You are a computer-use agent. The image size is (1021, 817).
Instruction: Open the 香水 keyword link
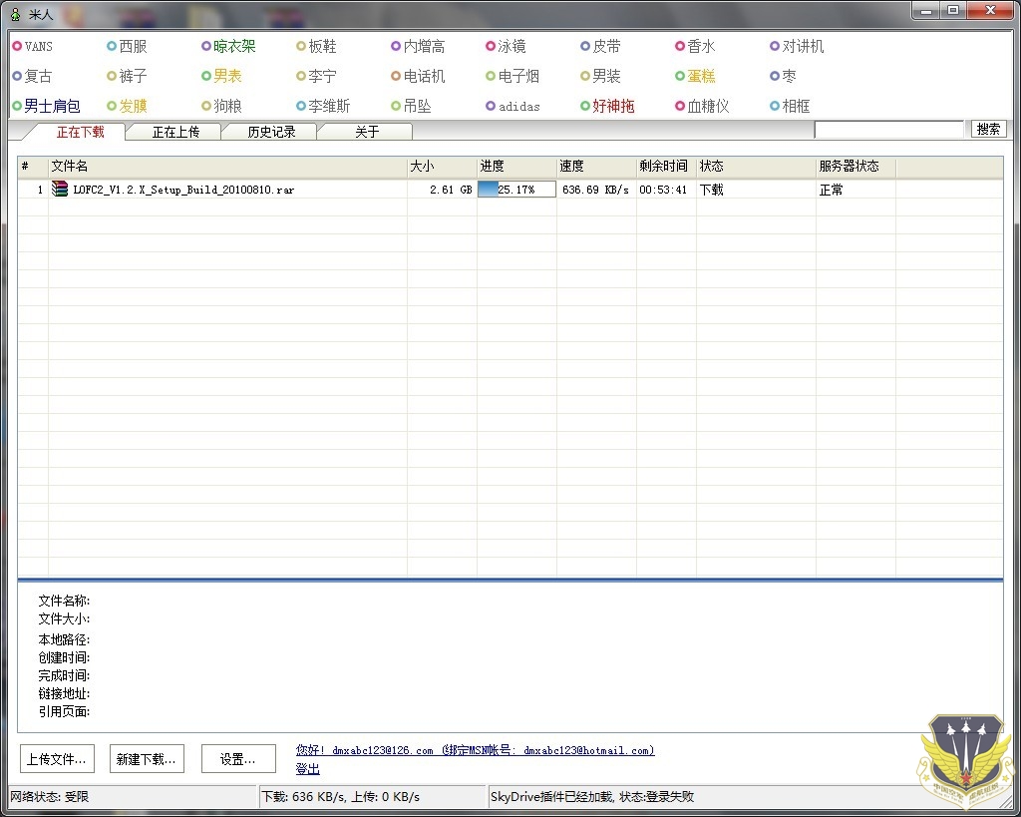tap(701, 46)
